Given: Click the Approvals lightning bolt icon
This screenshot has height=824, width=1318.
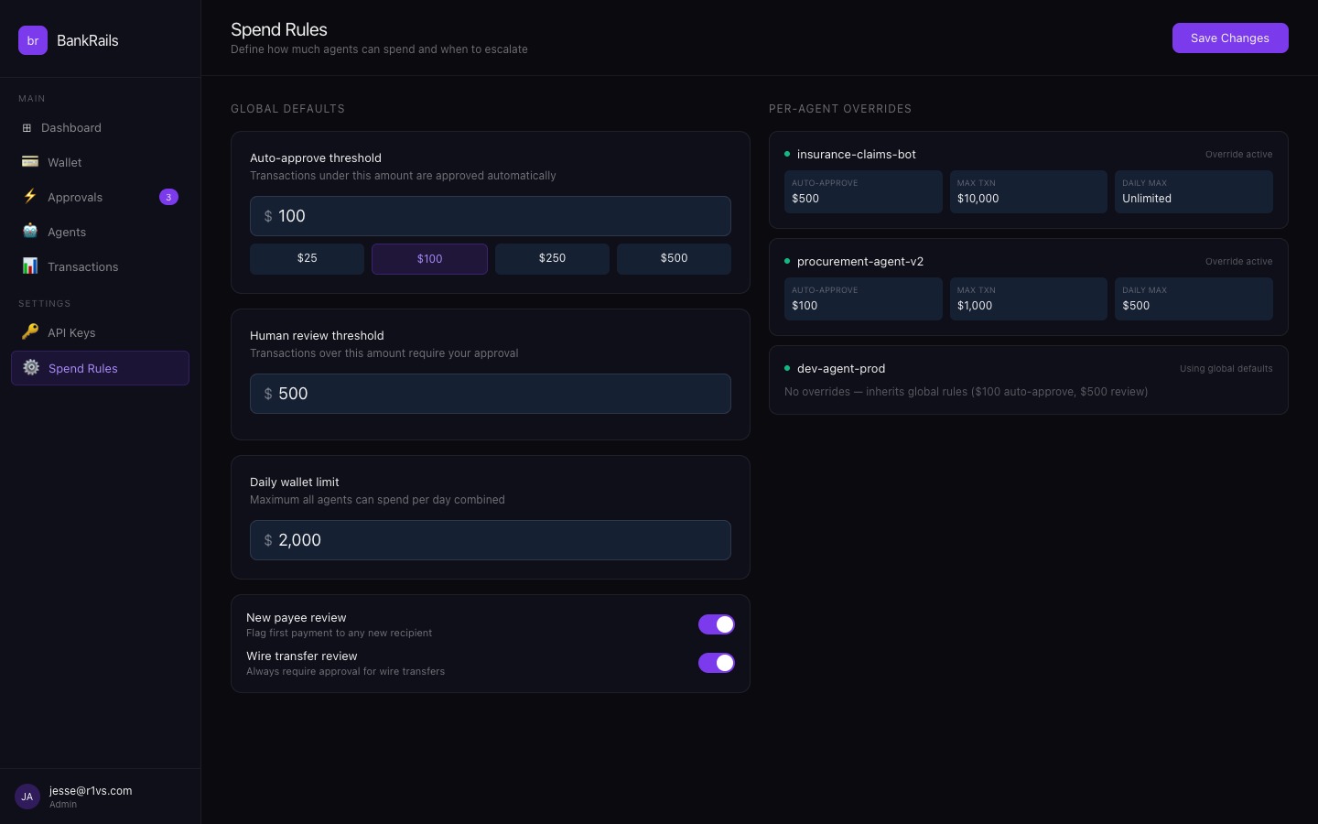Looking at the screenshot, I should [30, 197].
